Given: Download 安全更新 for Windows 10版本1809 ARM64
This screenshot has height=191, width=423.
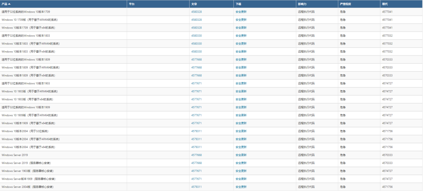Looking at the screenshot, I should click(241, 68).
